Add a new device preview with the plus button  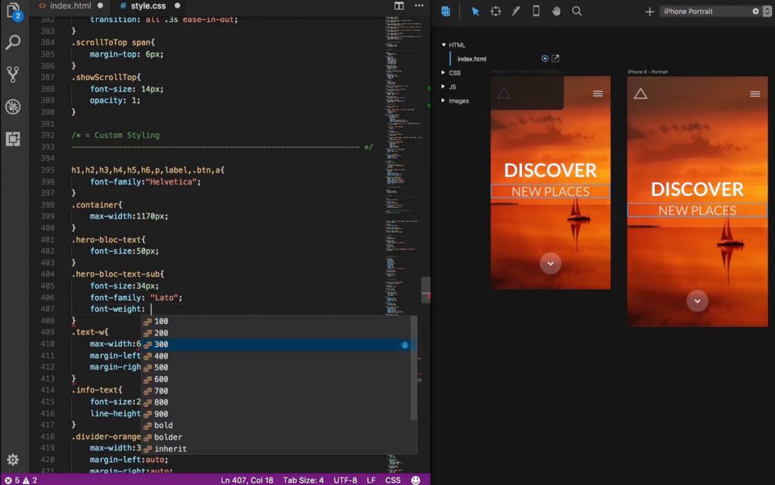coord(649,11)
